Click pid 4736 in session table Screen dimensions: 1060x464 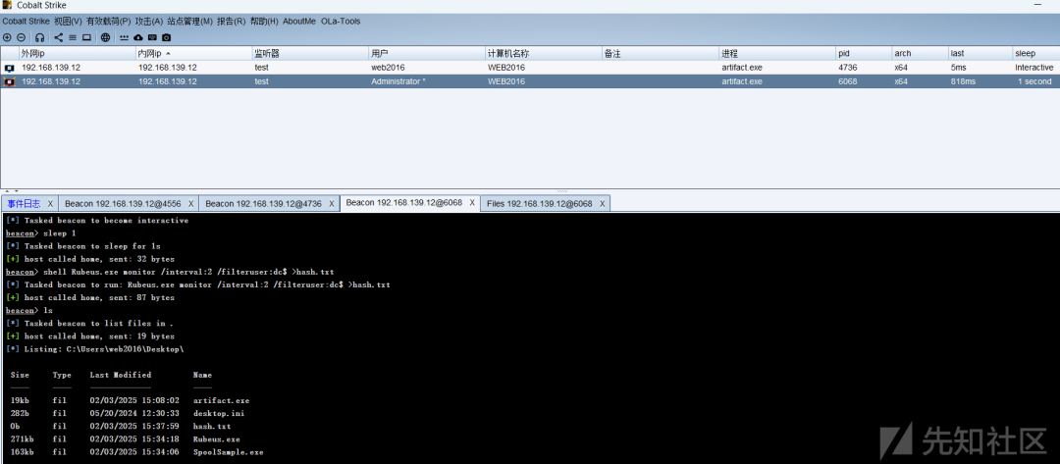(x=848, y=68)
